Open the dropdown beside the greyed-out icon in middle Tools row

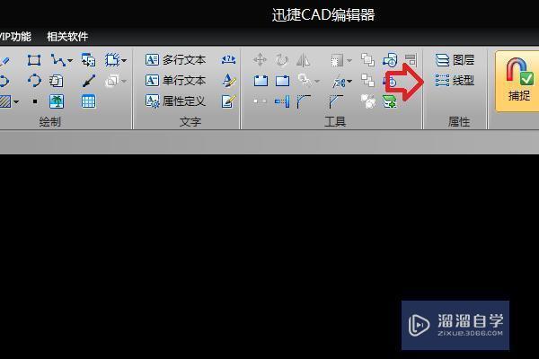pyautogui.click(x=317, y=82)
